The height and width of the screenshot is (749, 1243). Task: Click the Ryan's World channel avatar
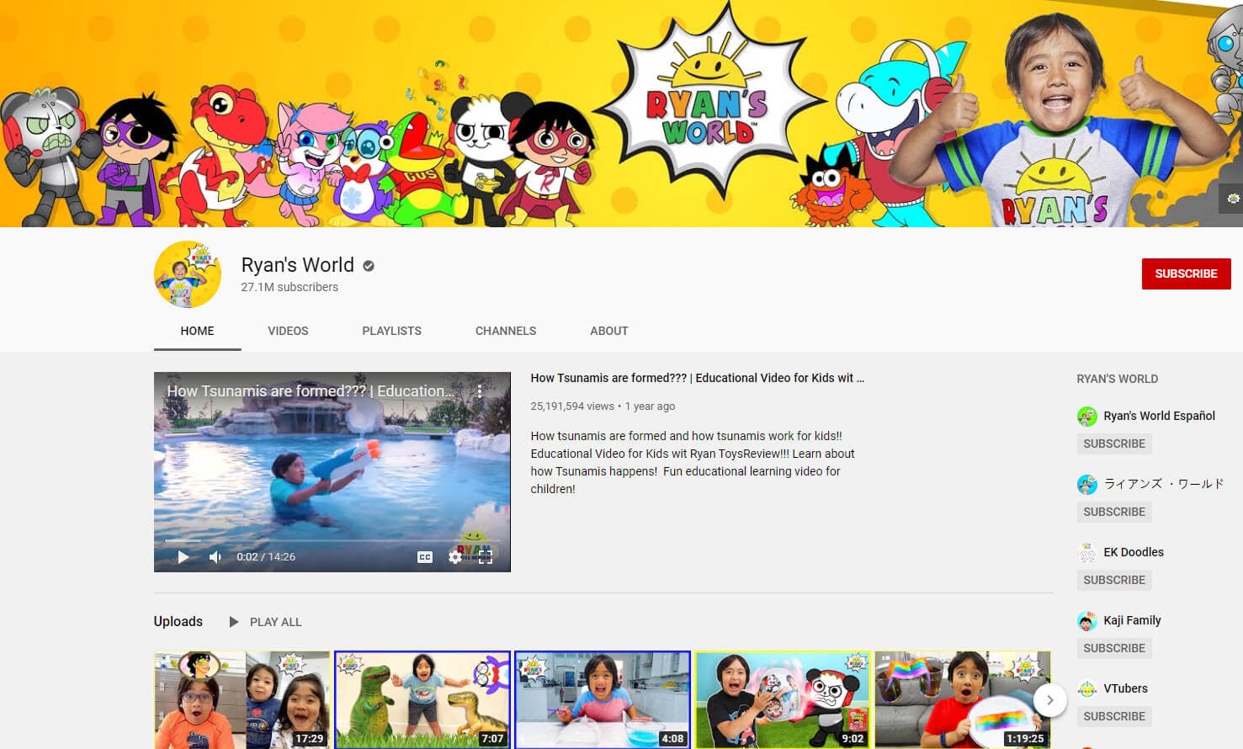(x=188, y=274)
